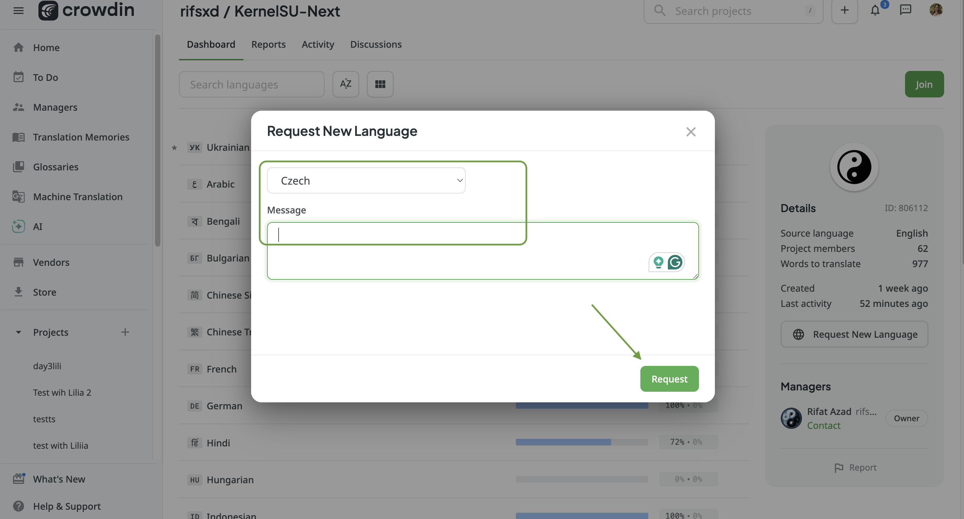Open the hamburger menu
Viewport: 964px width, 519px height.
click(18, 11)
